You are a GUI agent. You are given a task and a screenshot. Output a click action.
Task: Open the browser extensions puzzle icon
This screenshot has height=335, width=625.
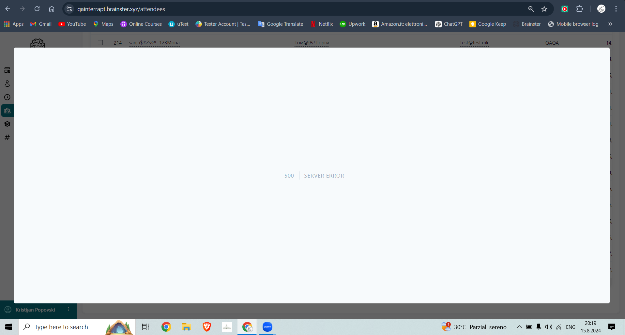580,9
